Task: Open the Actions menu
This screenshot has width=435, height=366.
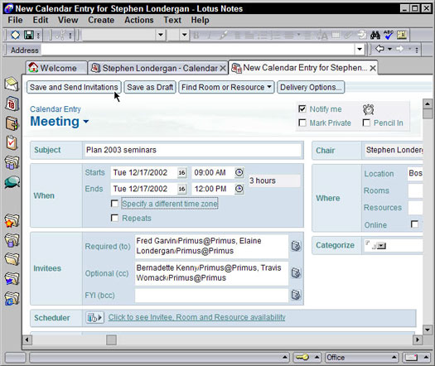Action: [139, 20]
